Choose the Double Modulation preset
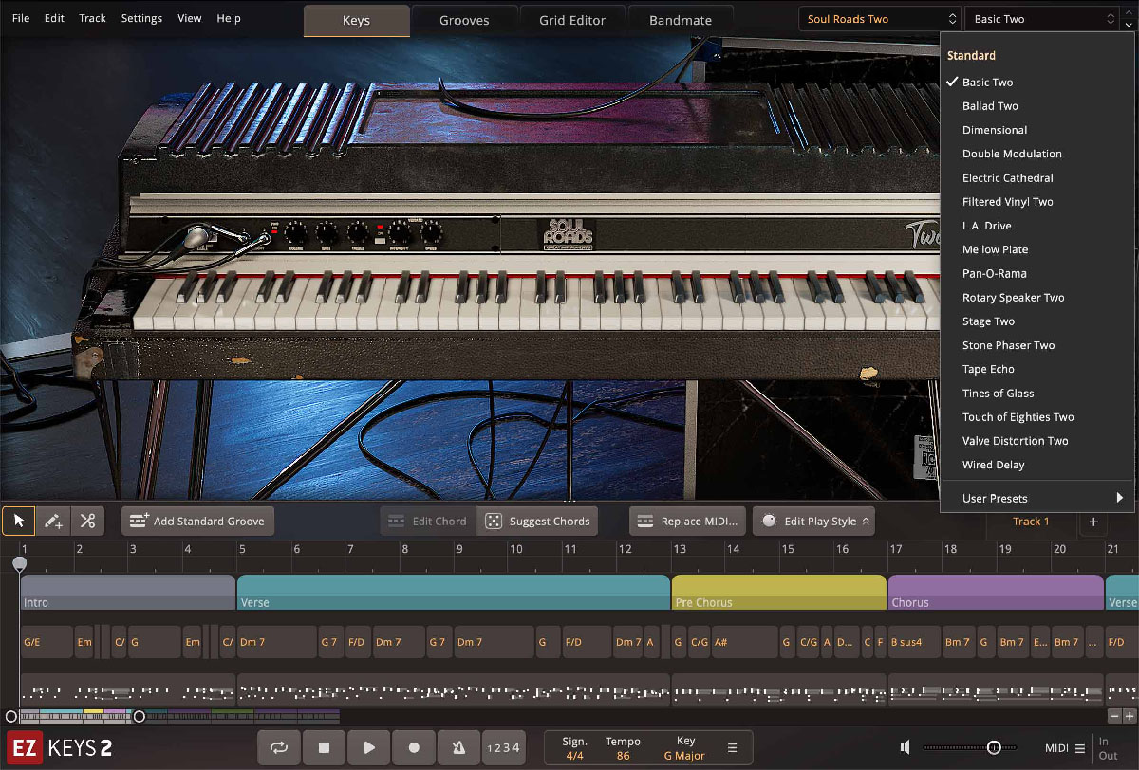This screenshot has width=1139, height=770. tap(1038, 154)
